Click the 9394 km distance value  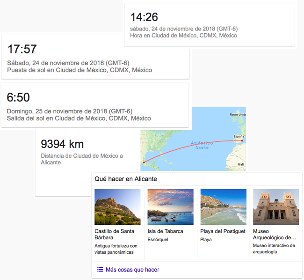click(x=62, y=144)
